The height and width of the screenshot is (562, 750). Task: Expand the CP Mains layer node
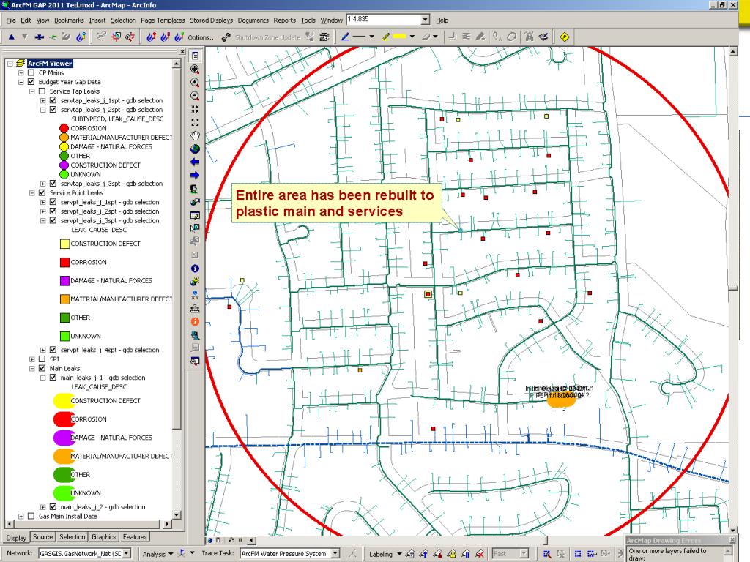click(x=21, y=72)
